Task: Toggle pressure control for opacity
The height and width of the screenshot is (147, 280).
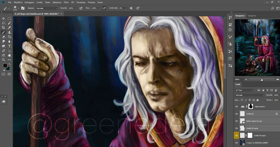Action: (x=81, y=8)
